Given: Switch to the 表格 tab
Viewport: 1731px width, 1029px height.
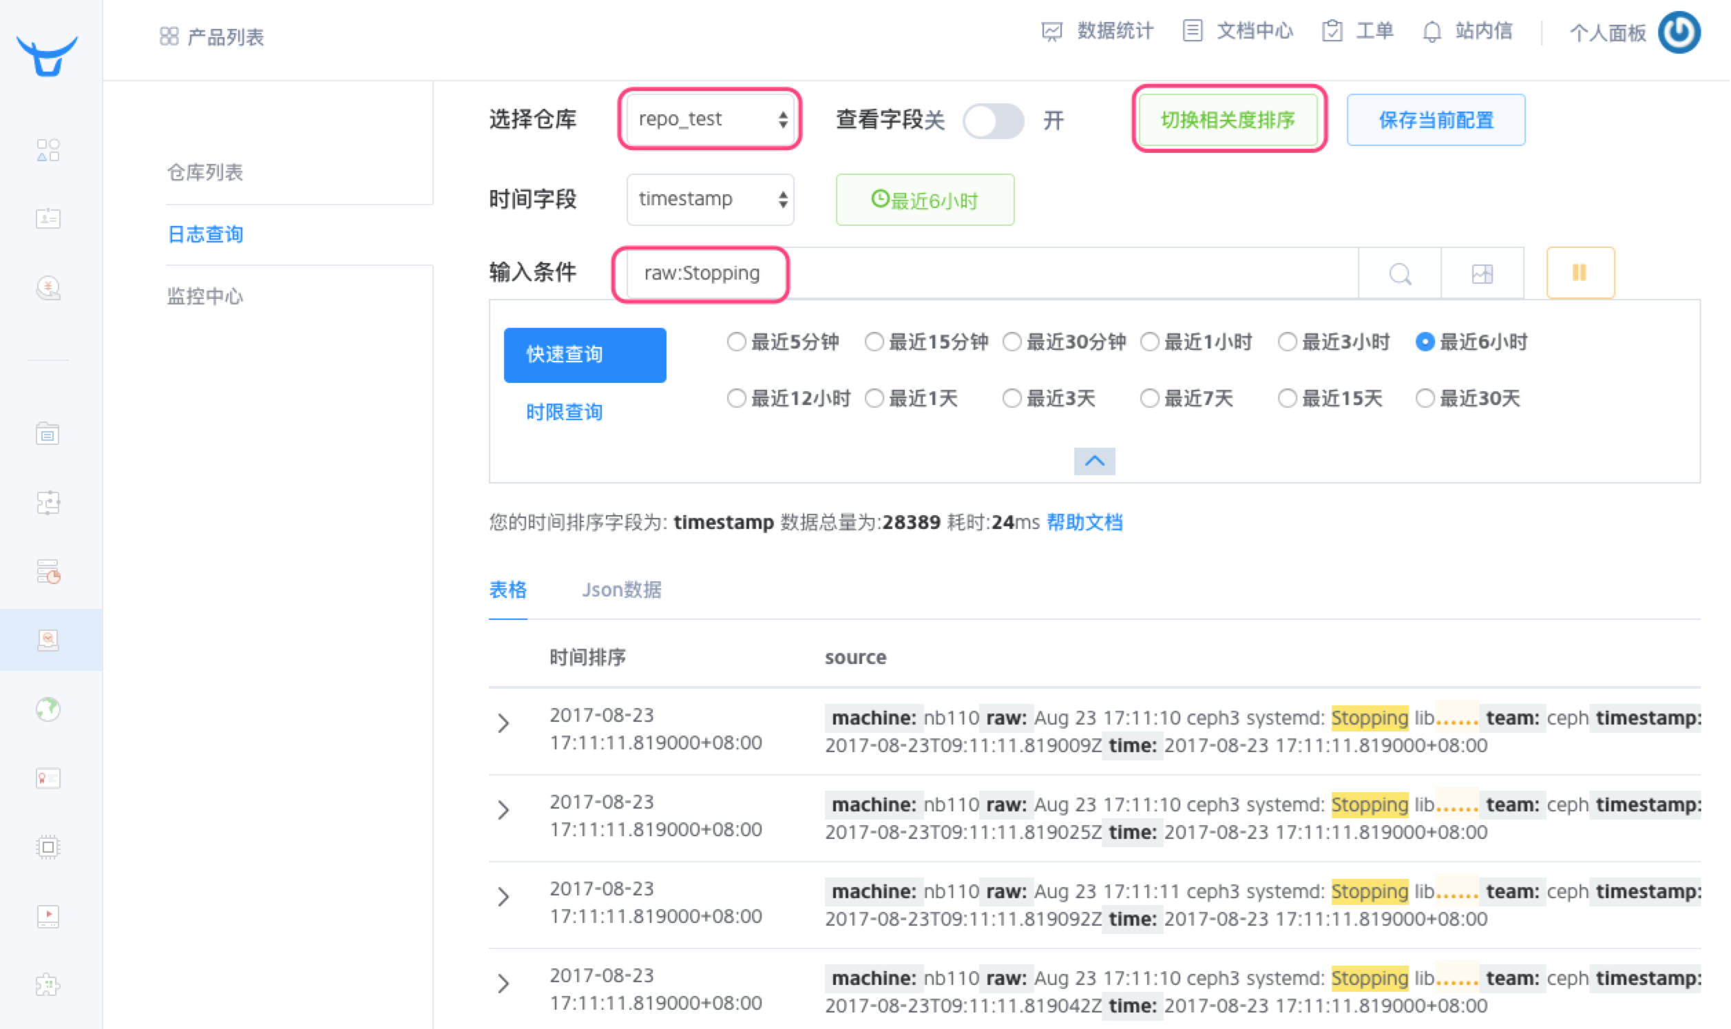Looking at the screenshot, I should [x=508, y=590].
